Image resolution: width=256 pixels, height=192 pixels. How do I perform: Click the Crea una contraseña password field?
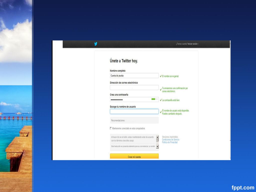tap(134, 99)
